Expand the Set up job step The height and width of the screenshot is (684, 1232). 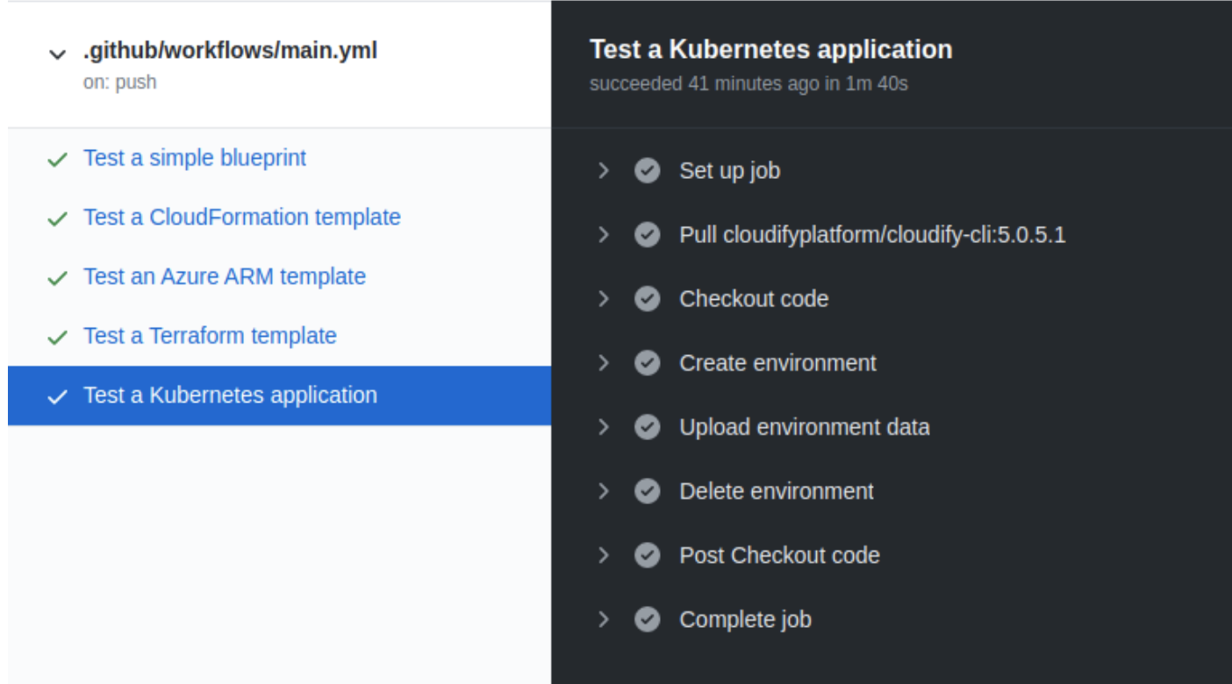[x=603, y=170]
